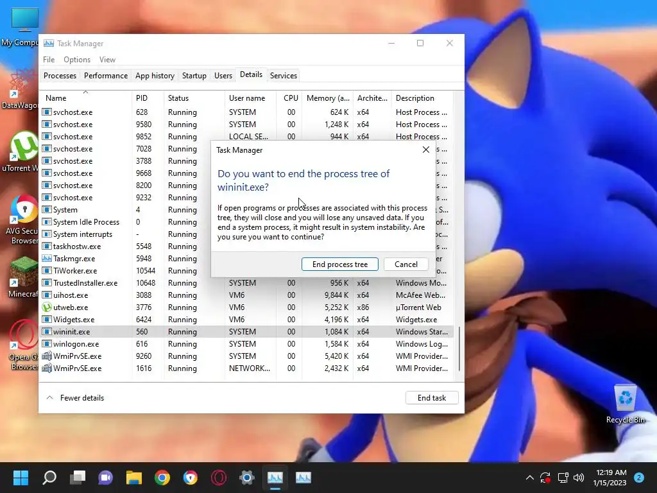Open the clock showing 12:19 AM

tap(611, 478)
